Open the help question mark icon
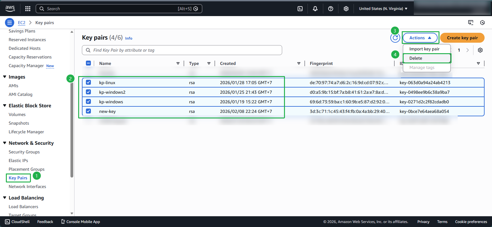The height and width of the screenshot is (227, 492). point(331,9)
